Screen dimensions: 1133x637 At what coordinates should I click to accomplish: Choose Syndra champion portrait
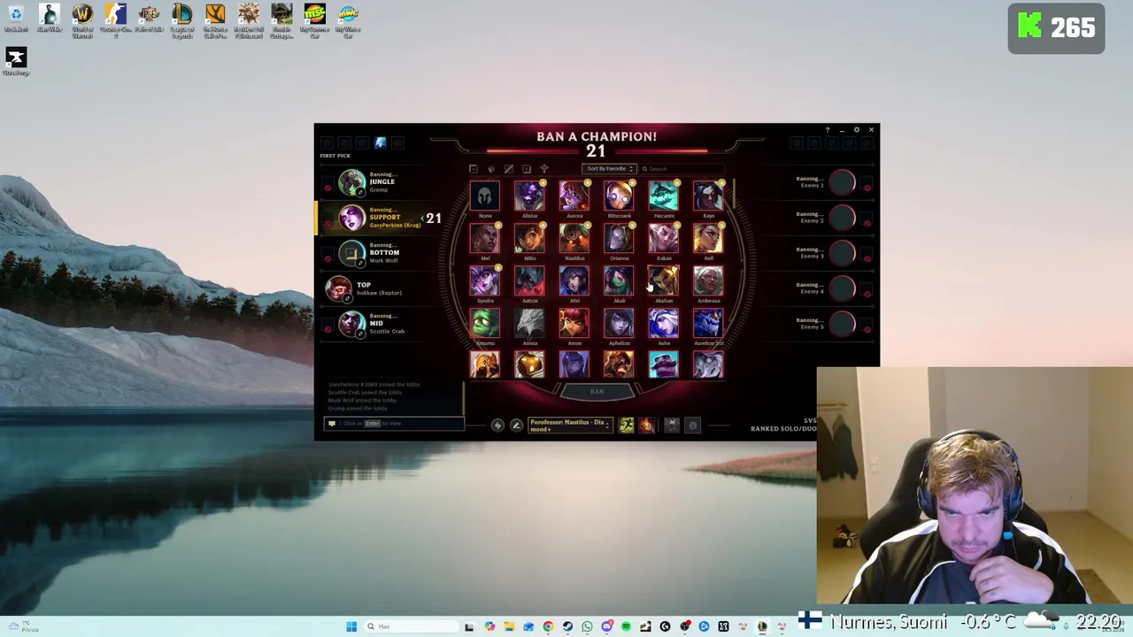(x=485, y=280)
